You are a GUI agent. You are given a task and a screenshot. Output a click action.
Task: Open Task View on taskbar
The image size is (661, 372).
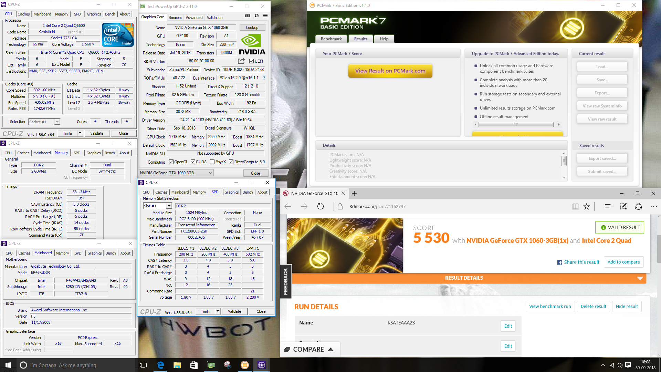[x=144, y=365]
